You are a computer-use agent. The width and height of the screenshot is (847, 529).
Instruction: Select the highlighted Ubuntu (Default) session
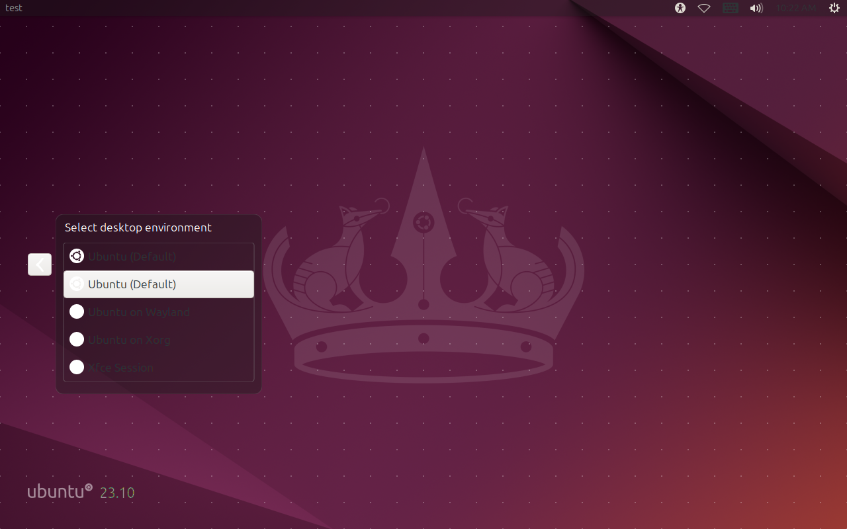click(159, 284)
